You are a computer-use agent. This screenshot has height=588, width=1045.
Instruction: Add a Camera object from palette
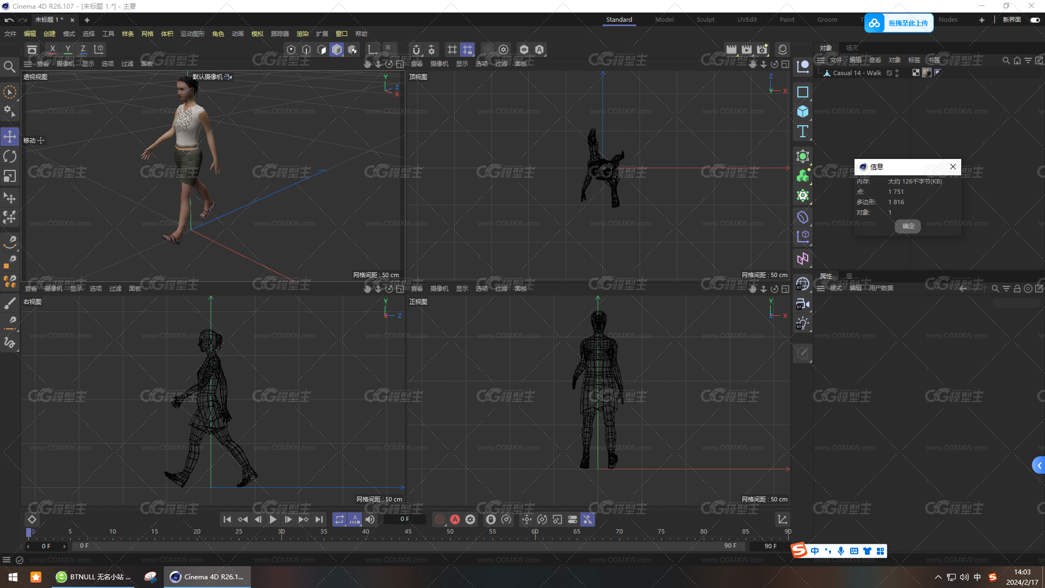[x=803, y=304]
